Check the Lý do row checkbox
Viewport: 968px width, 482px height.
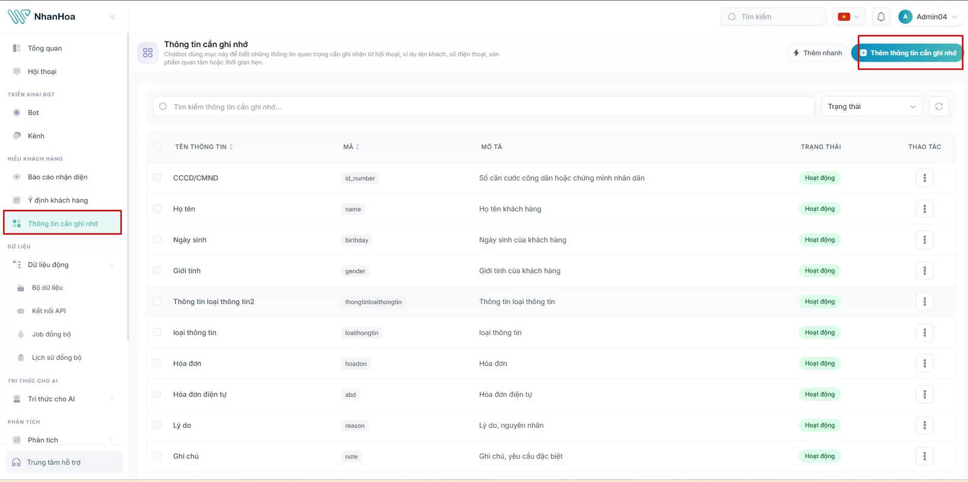[157, 425]
